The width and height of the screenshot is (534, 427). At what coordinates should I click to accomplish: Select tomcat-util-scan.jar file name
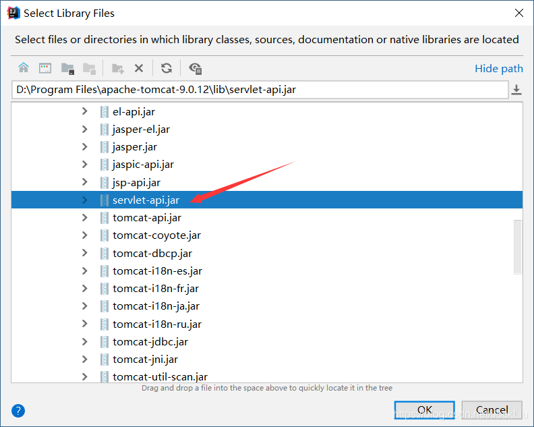[x=160, y=377]
